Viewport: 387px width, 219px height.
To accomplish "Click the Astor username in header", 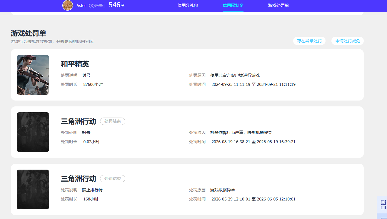I will click(x=81, y=6).
